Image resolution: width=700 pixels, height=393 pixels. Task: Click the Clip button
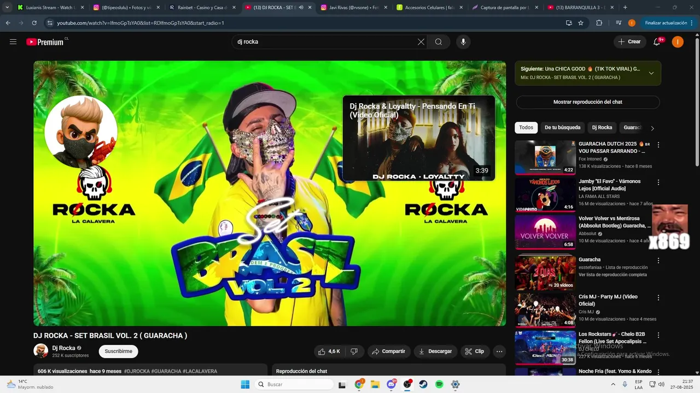click(475, 352)
